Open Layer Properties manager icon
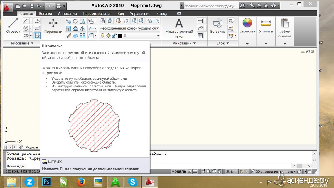 coord(102,21)
